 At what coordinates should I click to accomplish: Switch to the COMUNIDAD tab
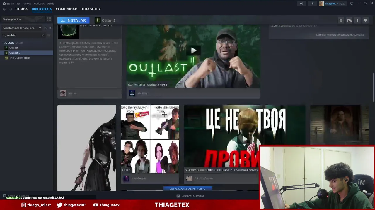(67, 9)
